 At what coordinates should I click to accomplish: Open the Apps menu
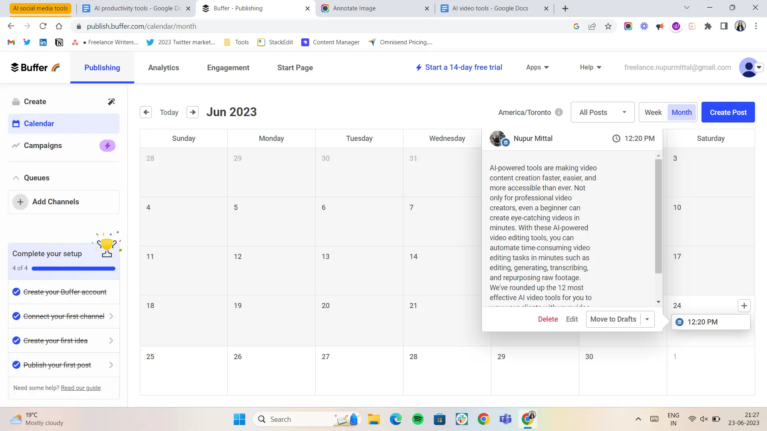point(537,67)
